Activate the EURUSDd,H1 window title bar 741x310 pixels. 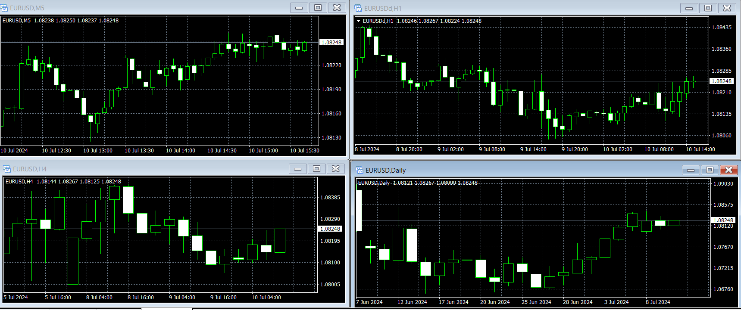tap(517, 8)
